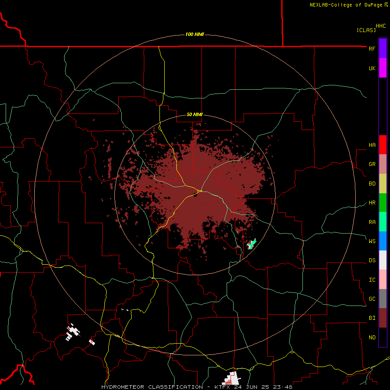Click the NEXLAB-College of DuPage credit text
390x390 pixels.
[346, 5]
